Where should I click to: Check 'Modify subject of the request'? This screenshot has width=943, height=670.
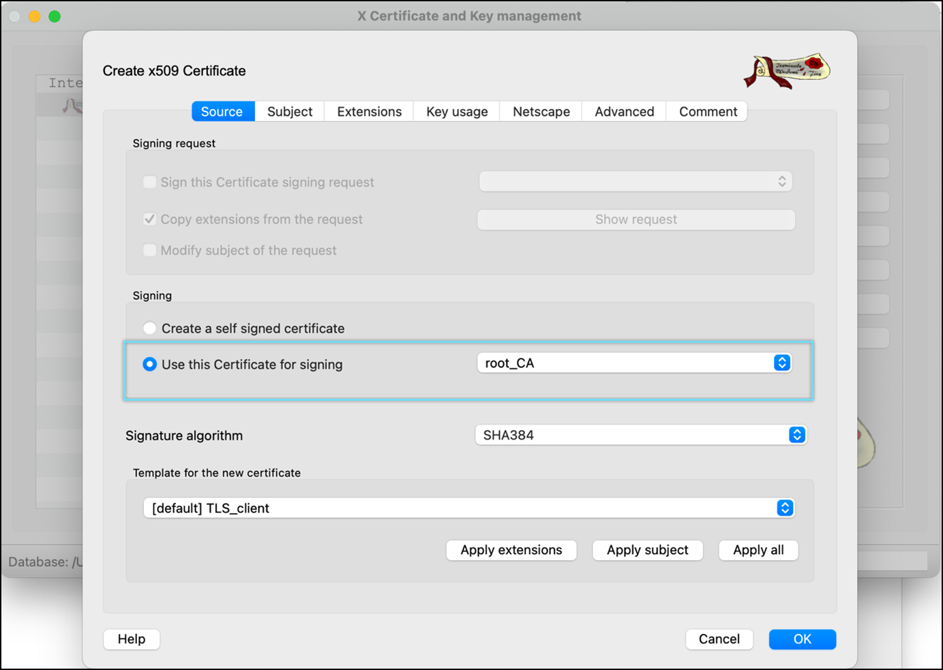click(150, 250)
